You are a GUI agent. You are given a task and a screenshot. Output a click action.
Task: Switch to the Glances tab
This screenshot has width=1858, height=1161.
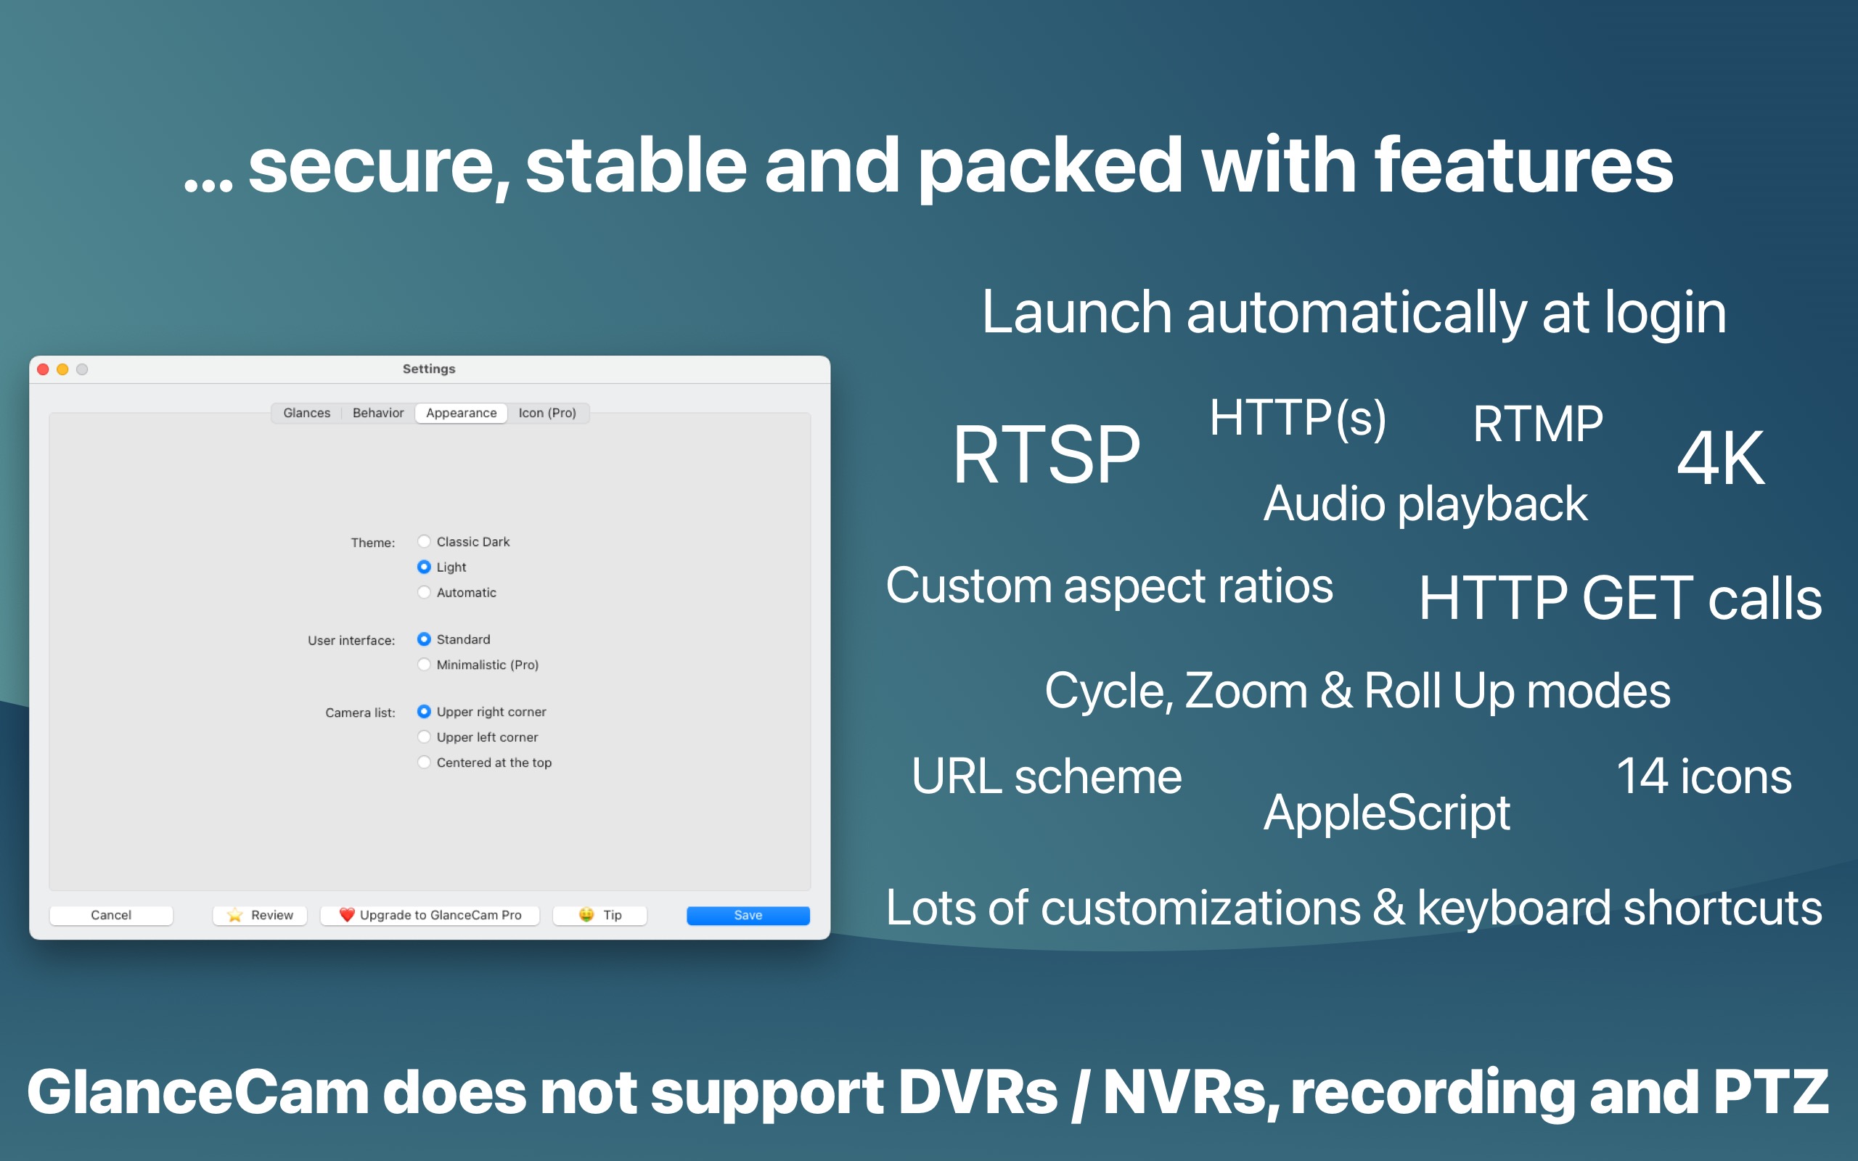306,413
